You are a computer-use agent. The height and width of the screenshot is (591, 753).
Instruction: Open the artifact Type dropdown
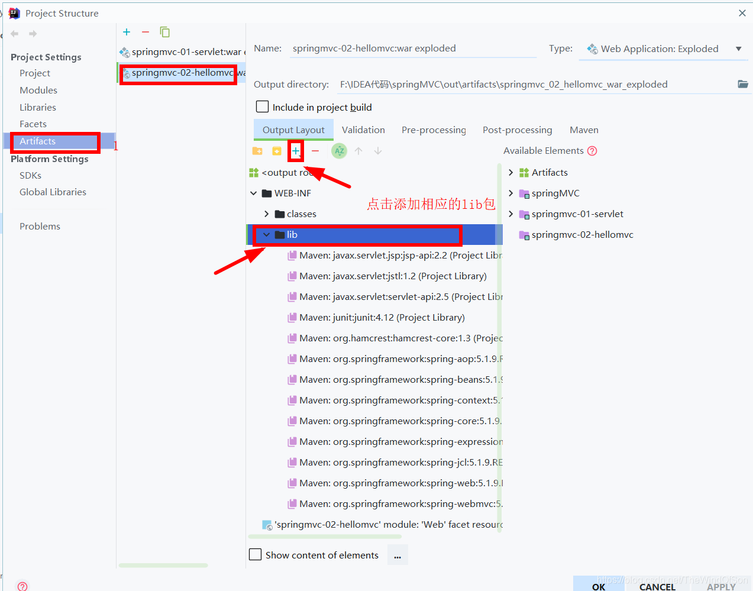[x=739, y=49]
